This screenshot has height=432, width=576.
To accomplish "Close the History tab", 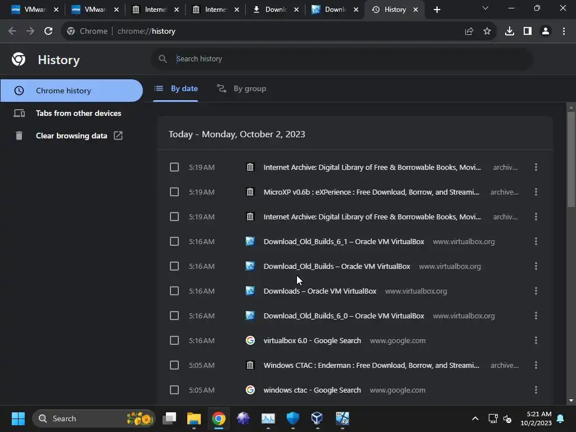I will (416, 10).
